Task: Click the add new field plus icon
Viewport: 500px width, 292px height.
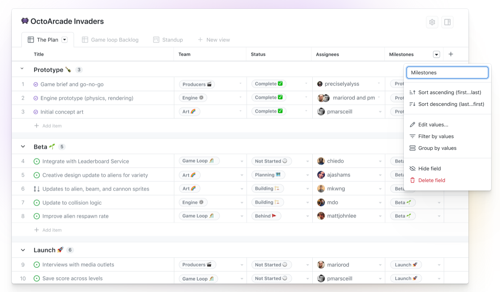Action: [x=451, y=54]
